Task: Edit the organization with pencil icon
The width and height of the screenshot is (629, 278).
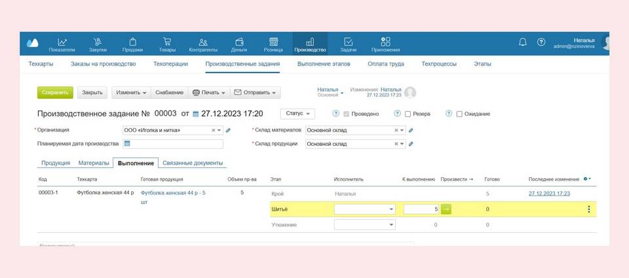Action: pyautogui.click(x=228, y=130)
